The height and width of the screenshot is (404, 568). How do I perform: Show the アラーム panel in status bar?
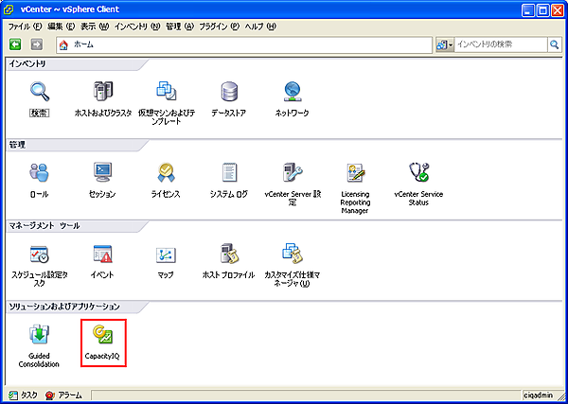coord(63,395)
